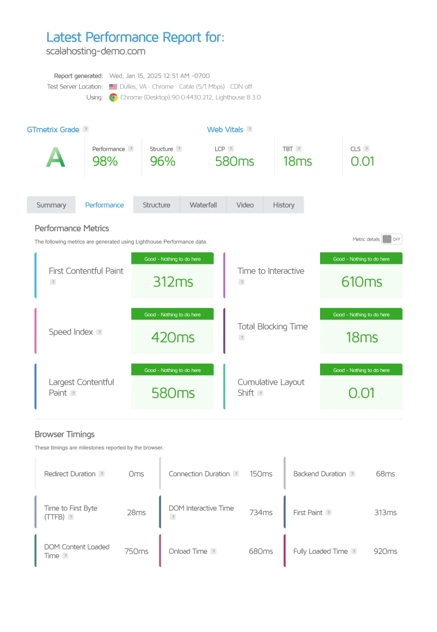This screenshot has height=632, width=437.
Task: Open Time to Interactive help icon
Action: [241, 282]
